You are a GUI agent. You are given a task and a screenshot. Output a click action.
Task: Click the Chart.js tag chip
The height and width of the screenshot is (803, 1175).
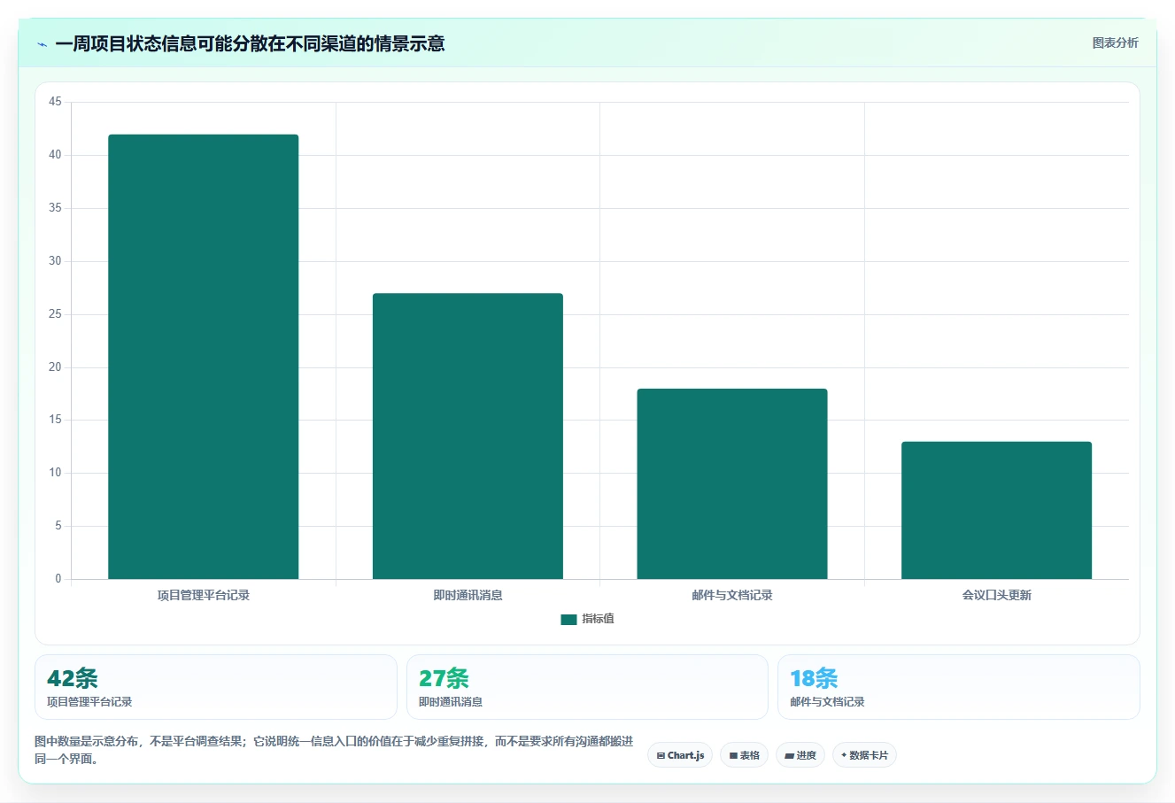pos(680,755)
